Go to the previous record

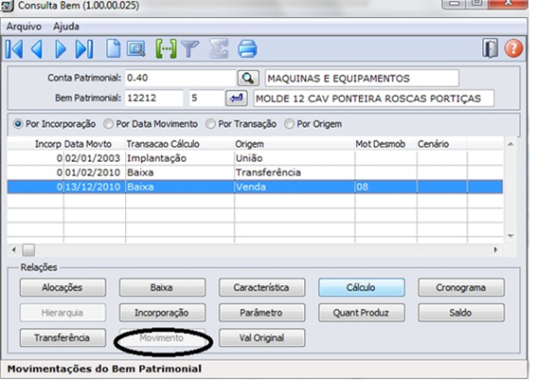point(37,49)
